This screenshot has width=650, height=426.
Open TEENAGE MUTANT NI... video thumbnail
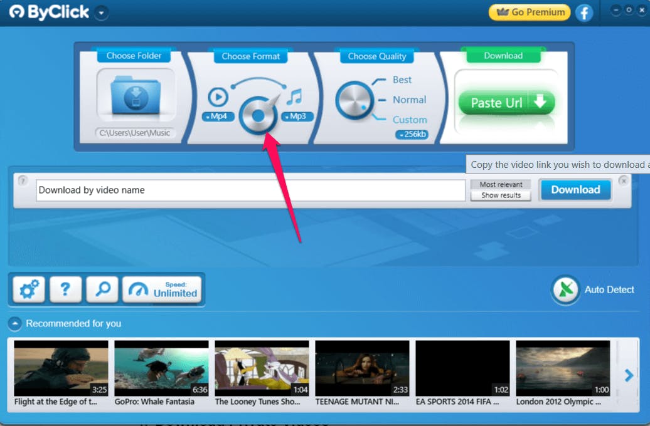[362, 368]
